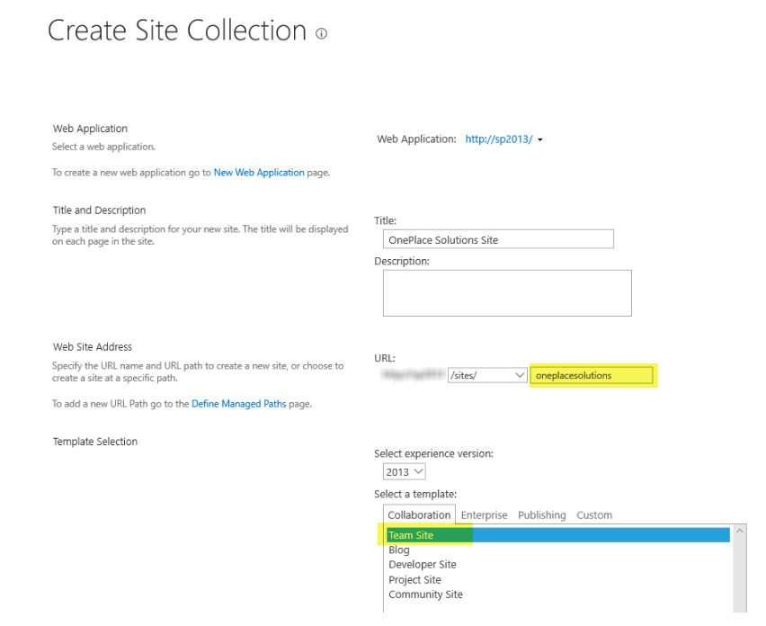Choose the Community Site template

coord(425,595)
